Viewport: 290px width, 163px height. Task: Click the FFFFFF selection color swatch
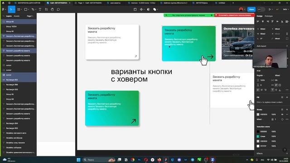(258, 146)
